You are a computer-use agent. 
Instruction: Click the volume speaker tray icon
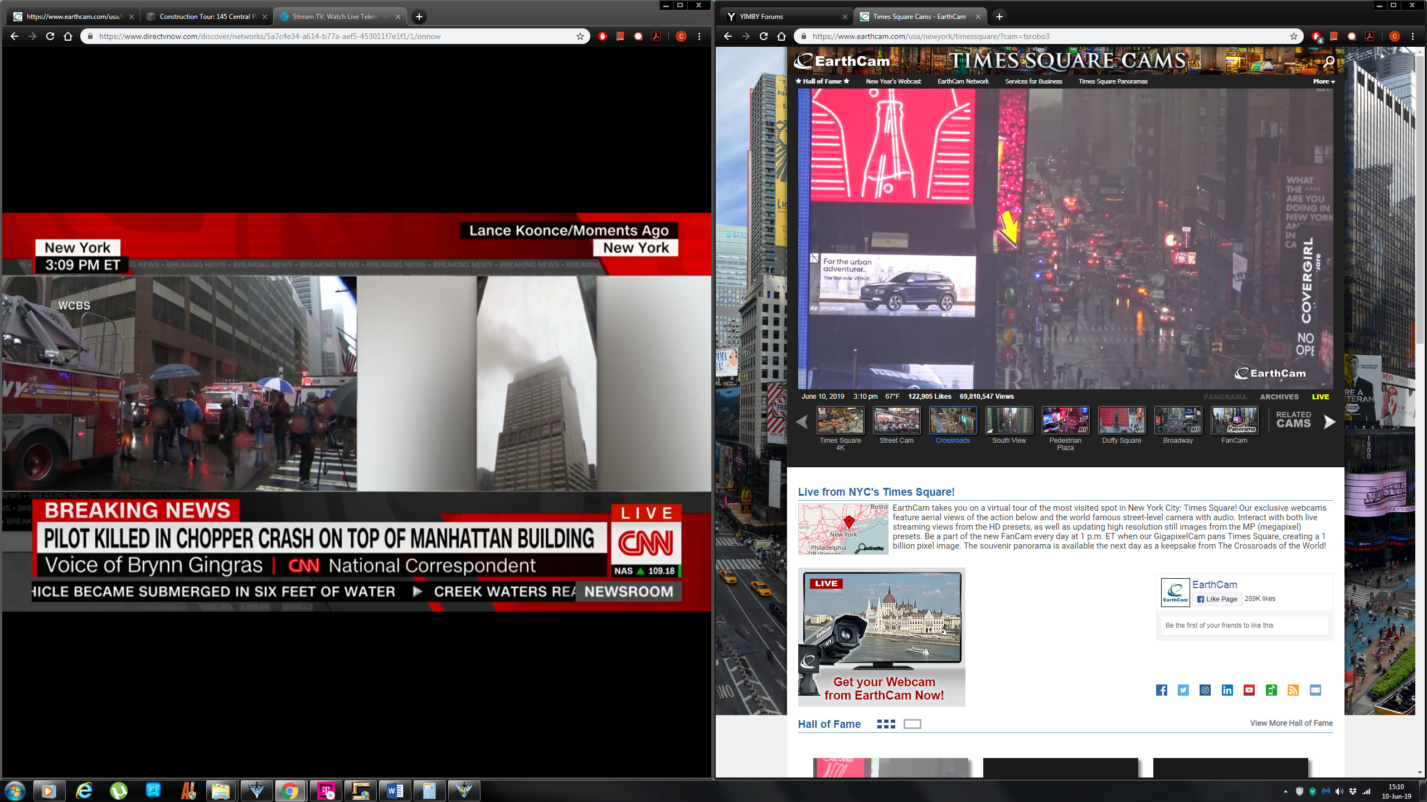pos(1339,791)
